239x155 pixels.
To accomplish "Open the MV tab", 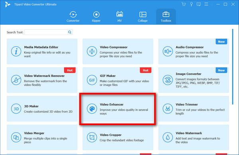I will 119,17.
